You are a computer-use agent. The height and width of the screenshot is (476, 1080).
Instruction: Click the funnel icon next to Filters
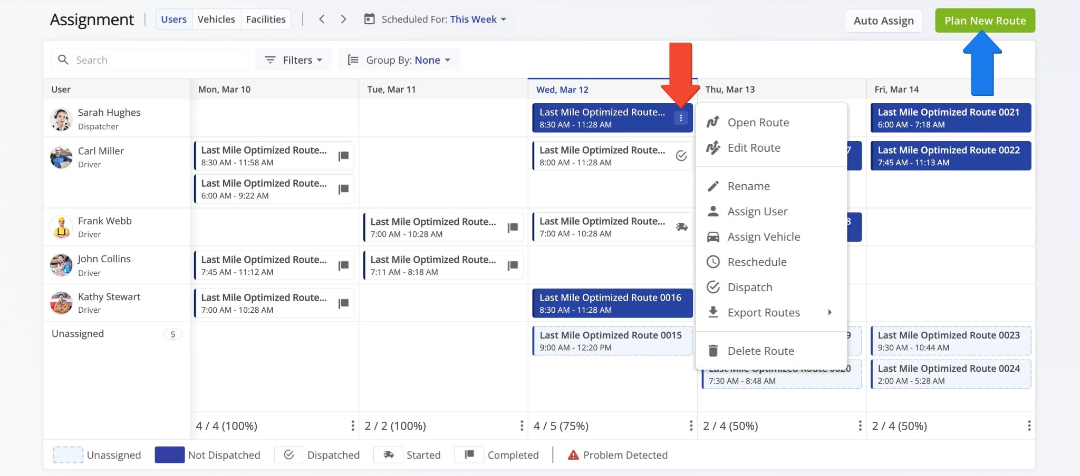[271, 60]
